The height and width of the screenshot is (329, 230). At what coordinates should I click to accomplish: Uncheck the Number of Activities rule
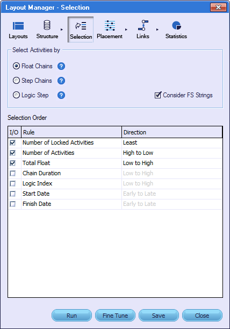[x=12, y=153]
